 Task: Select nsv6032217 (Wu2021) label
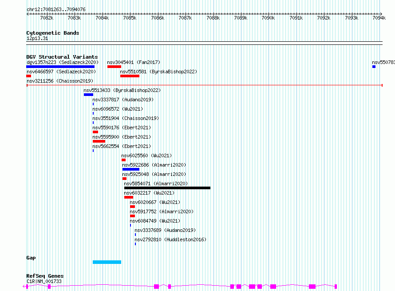click(149, 193)
